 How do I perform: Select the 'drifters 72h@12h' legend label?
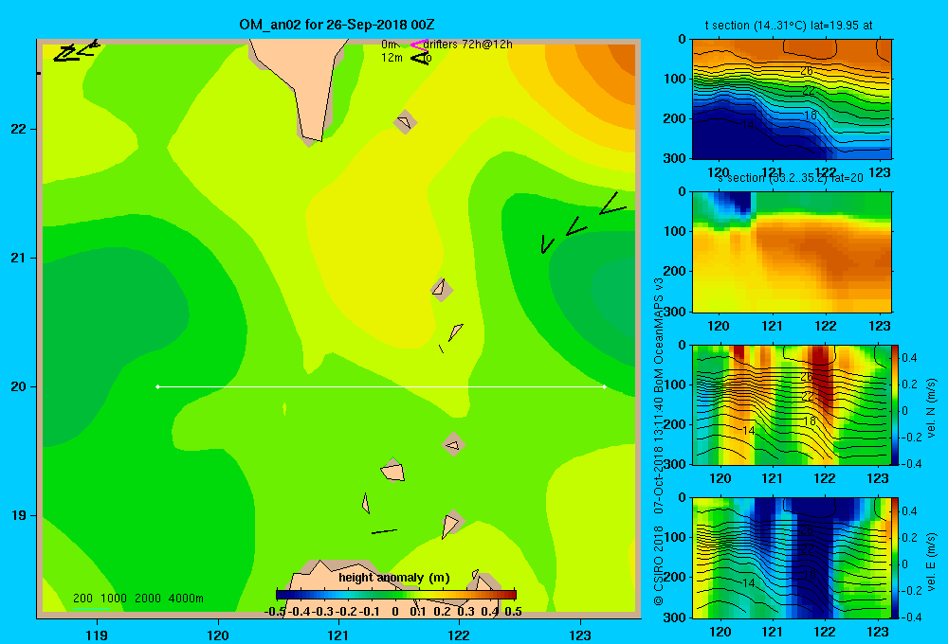coord(468,45)
